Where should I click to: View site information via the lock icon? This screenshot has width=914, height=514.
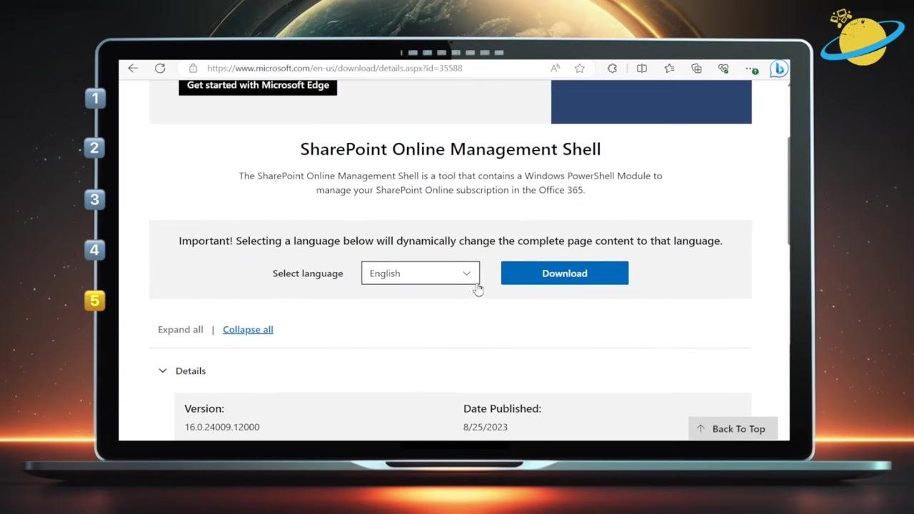tap(193, 69)
